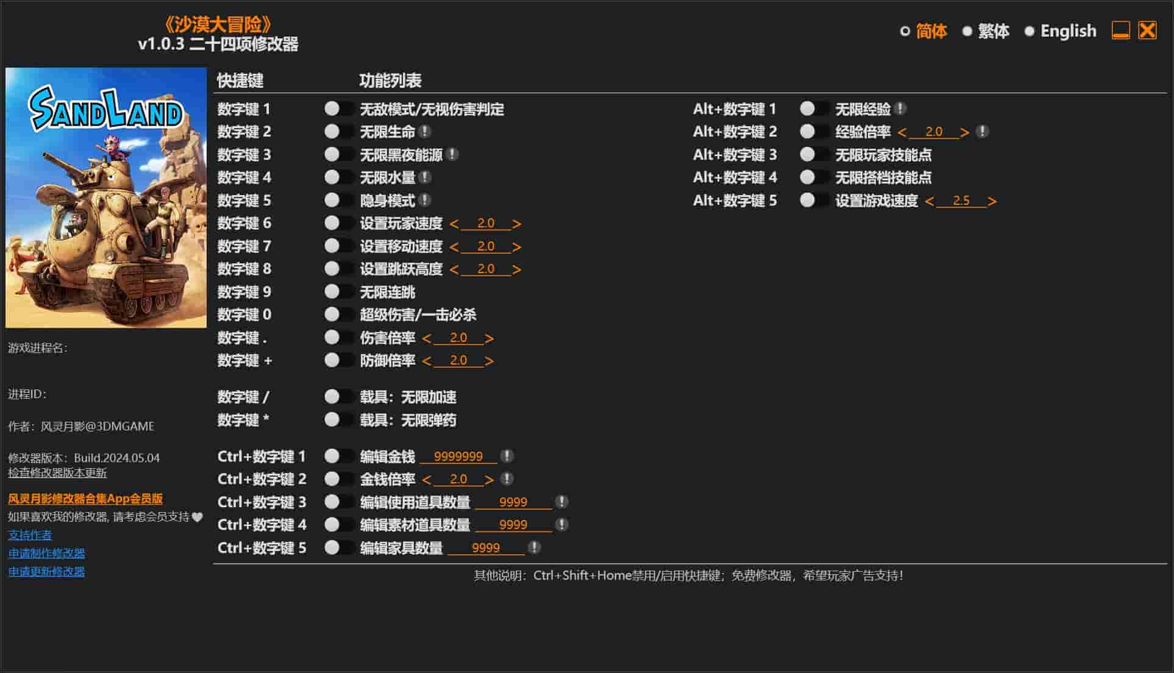This screenshot has width=1174, height=673.
Task: Click the 编辑金钱 value field 9999999
Action: [x=458, y=457]
